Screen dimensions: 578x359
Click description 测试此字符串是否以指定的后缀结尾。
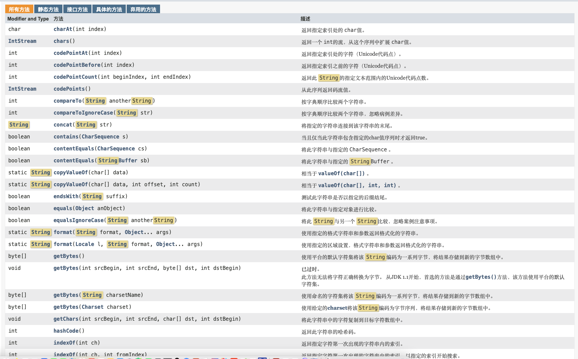tap(345, 198)
